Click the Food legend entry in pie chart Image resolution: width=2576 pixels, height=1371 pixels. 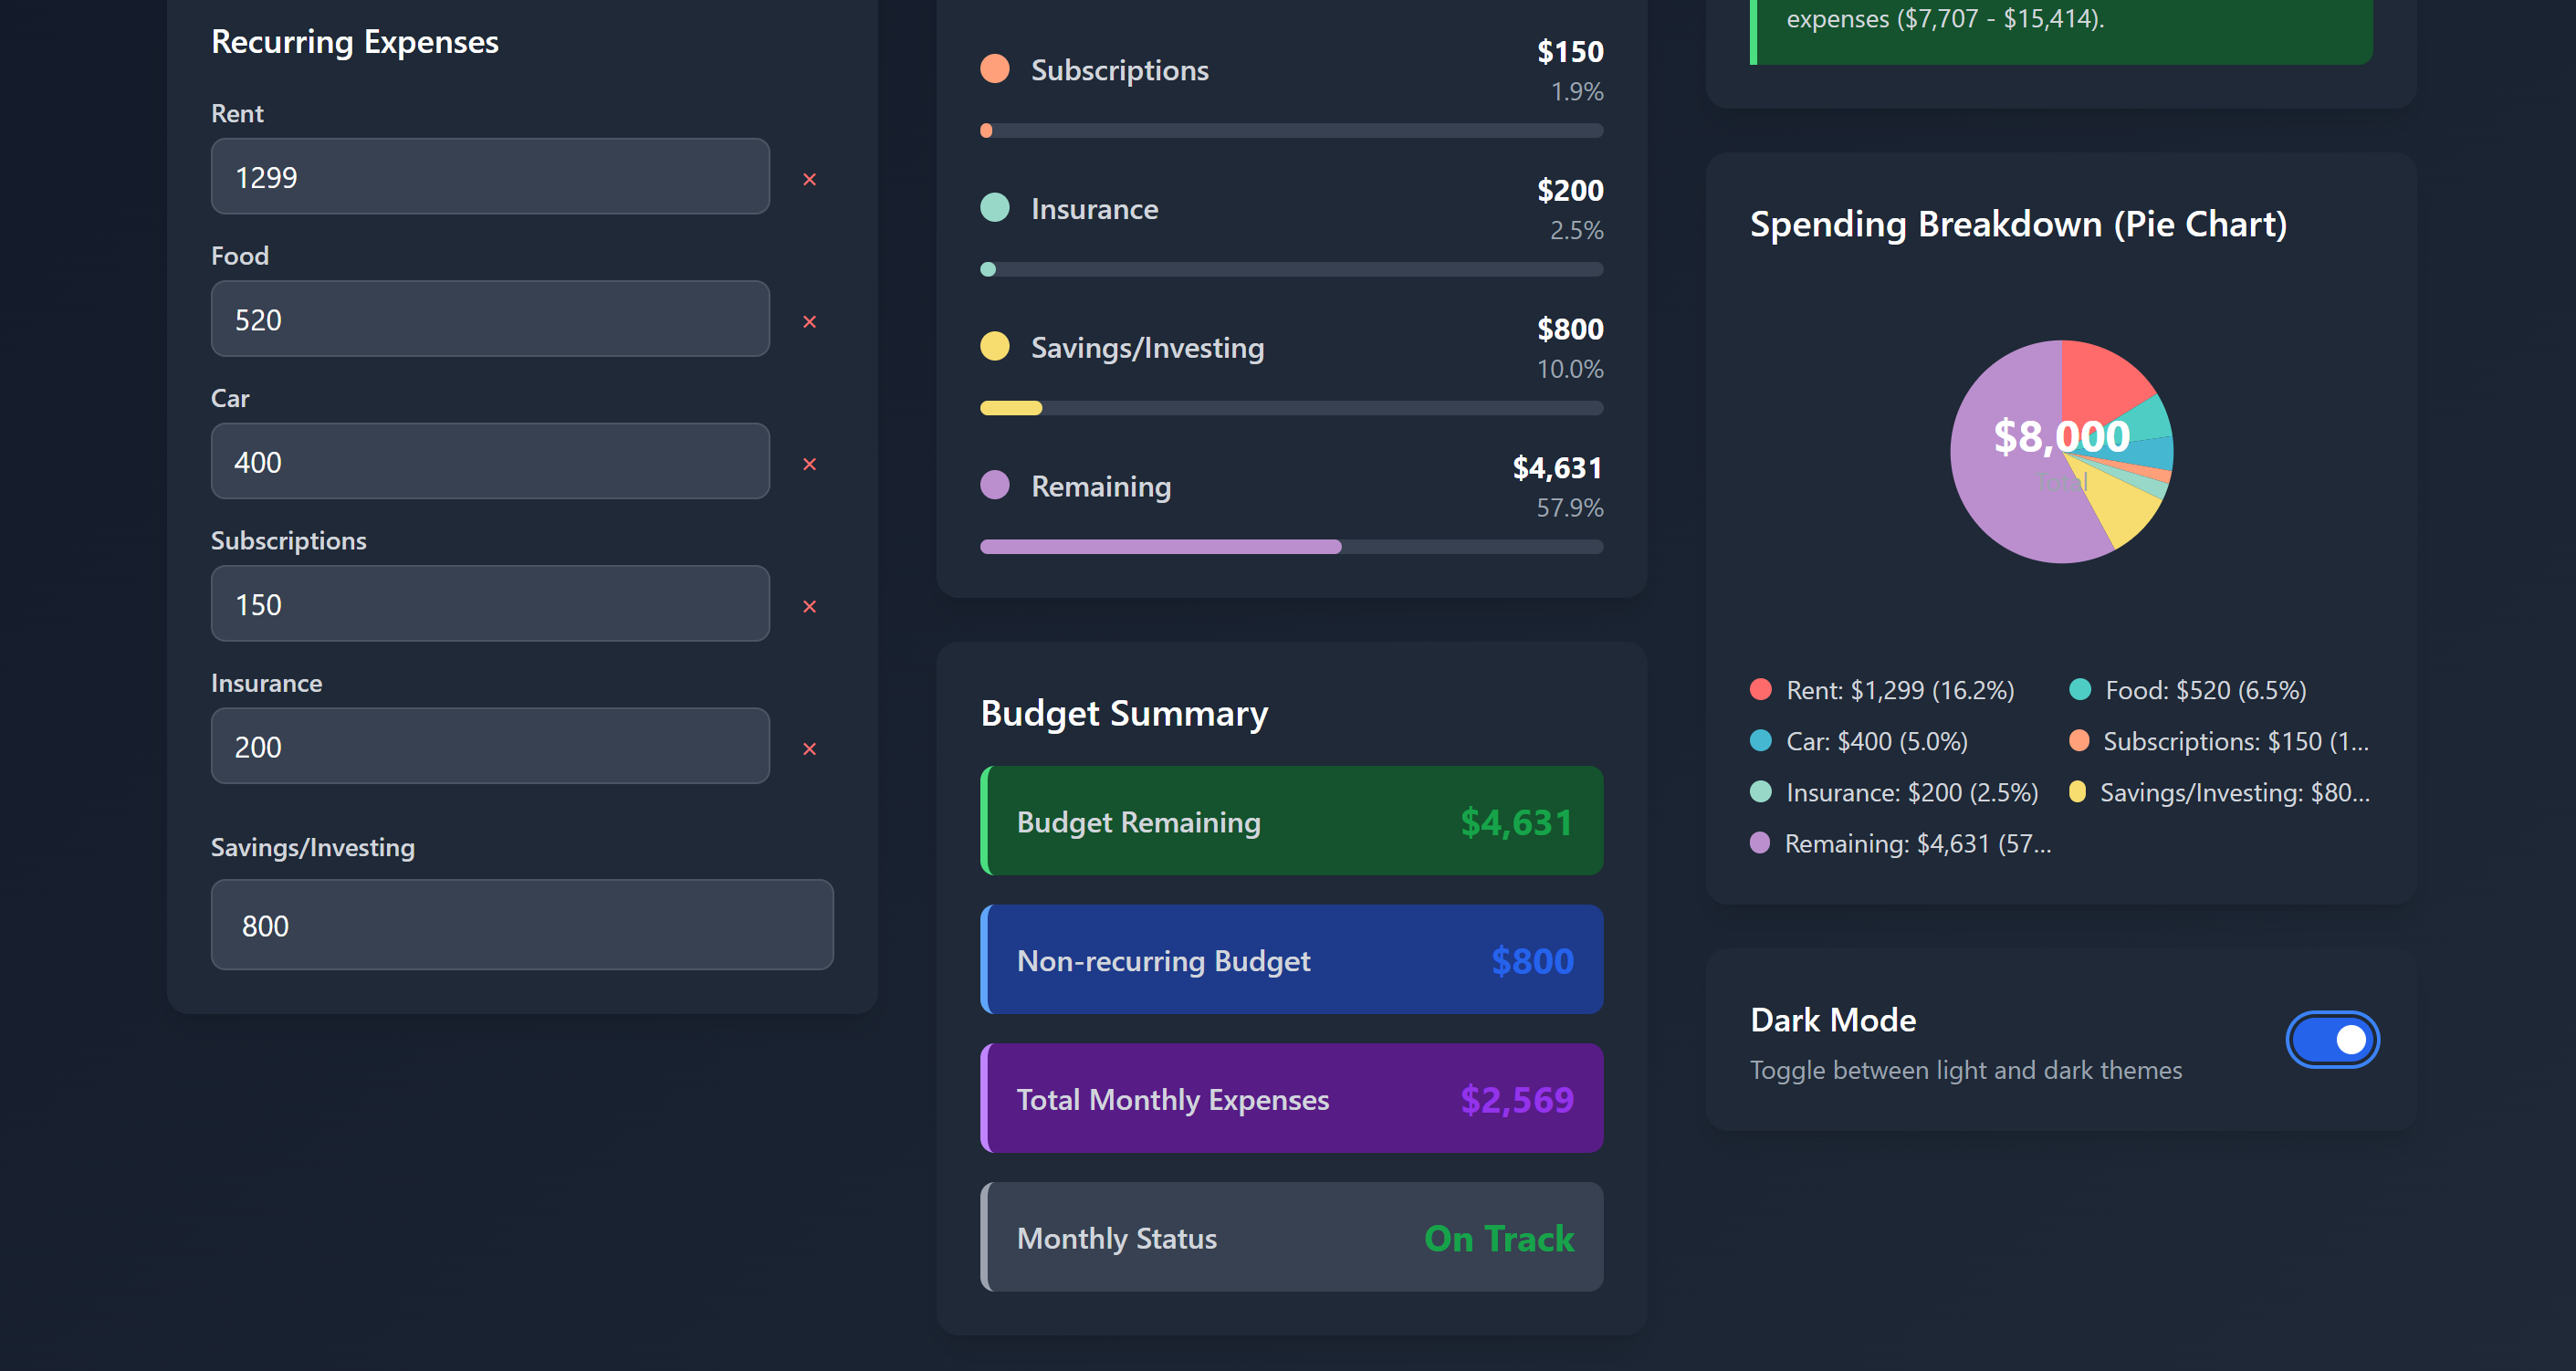(2187, 690)
